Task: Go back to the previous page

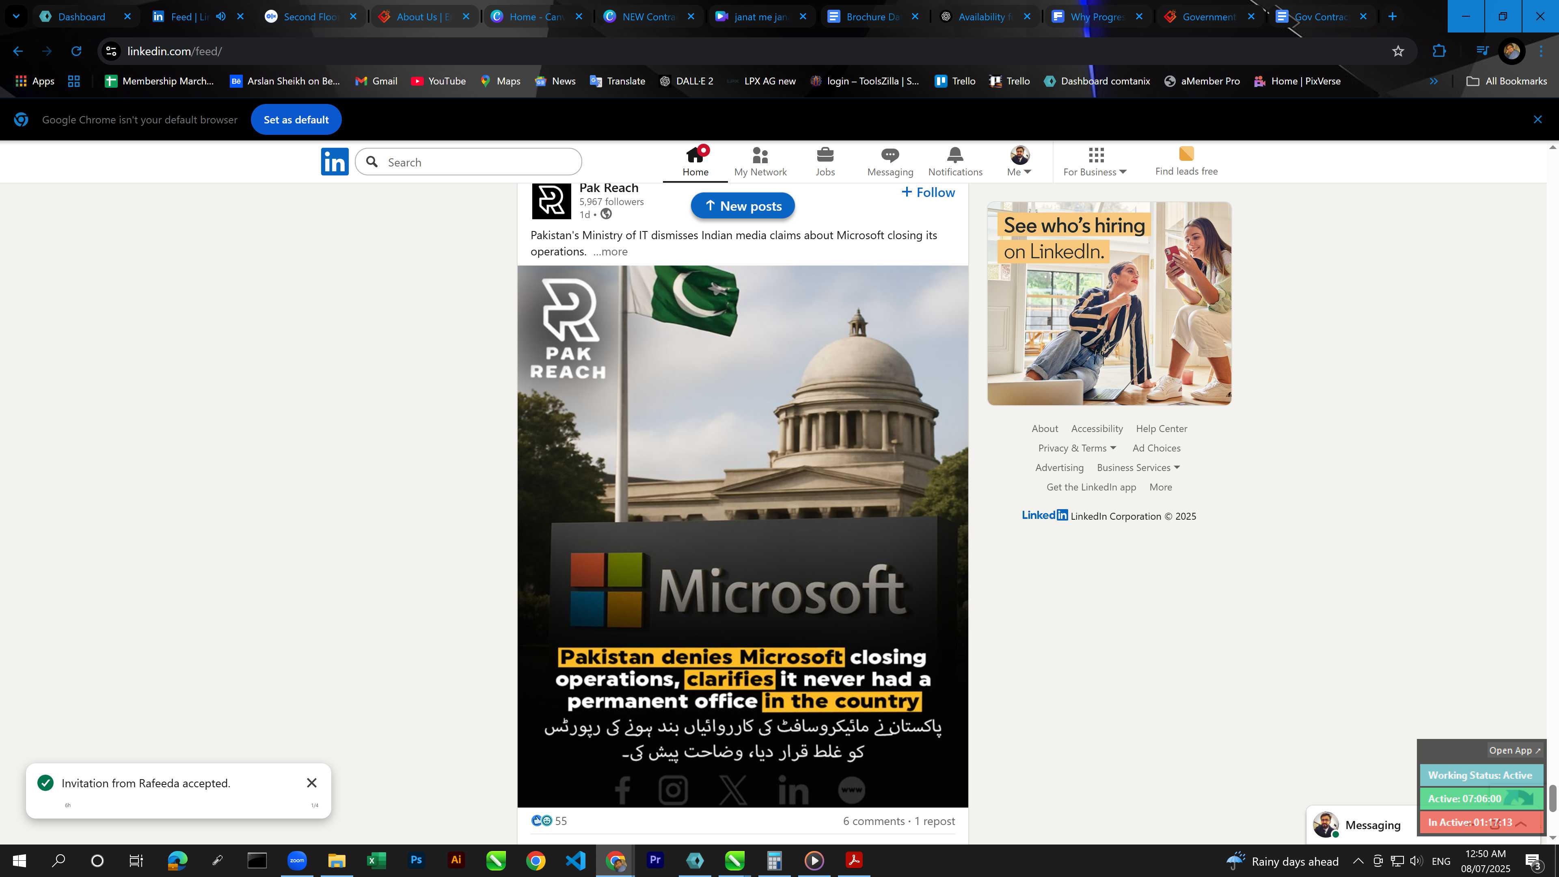Action: tap(18, 52)
